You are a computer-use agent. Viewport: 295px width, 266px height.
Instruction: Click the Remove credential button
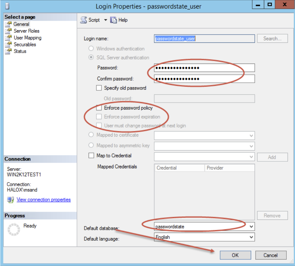pyautogui.click(x=272, y=216)
